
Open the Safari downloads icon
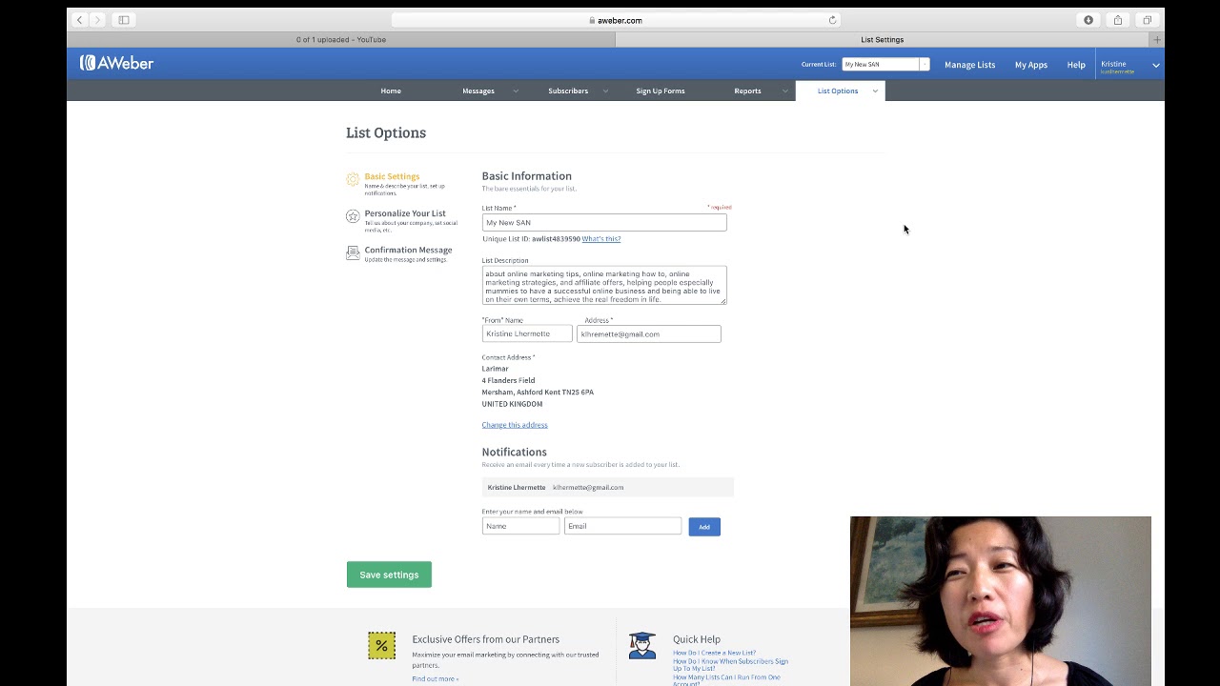tap(1088, 20)
